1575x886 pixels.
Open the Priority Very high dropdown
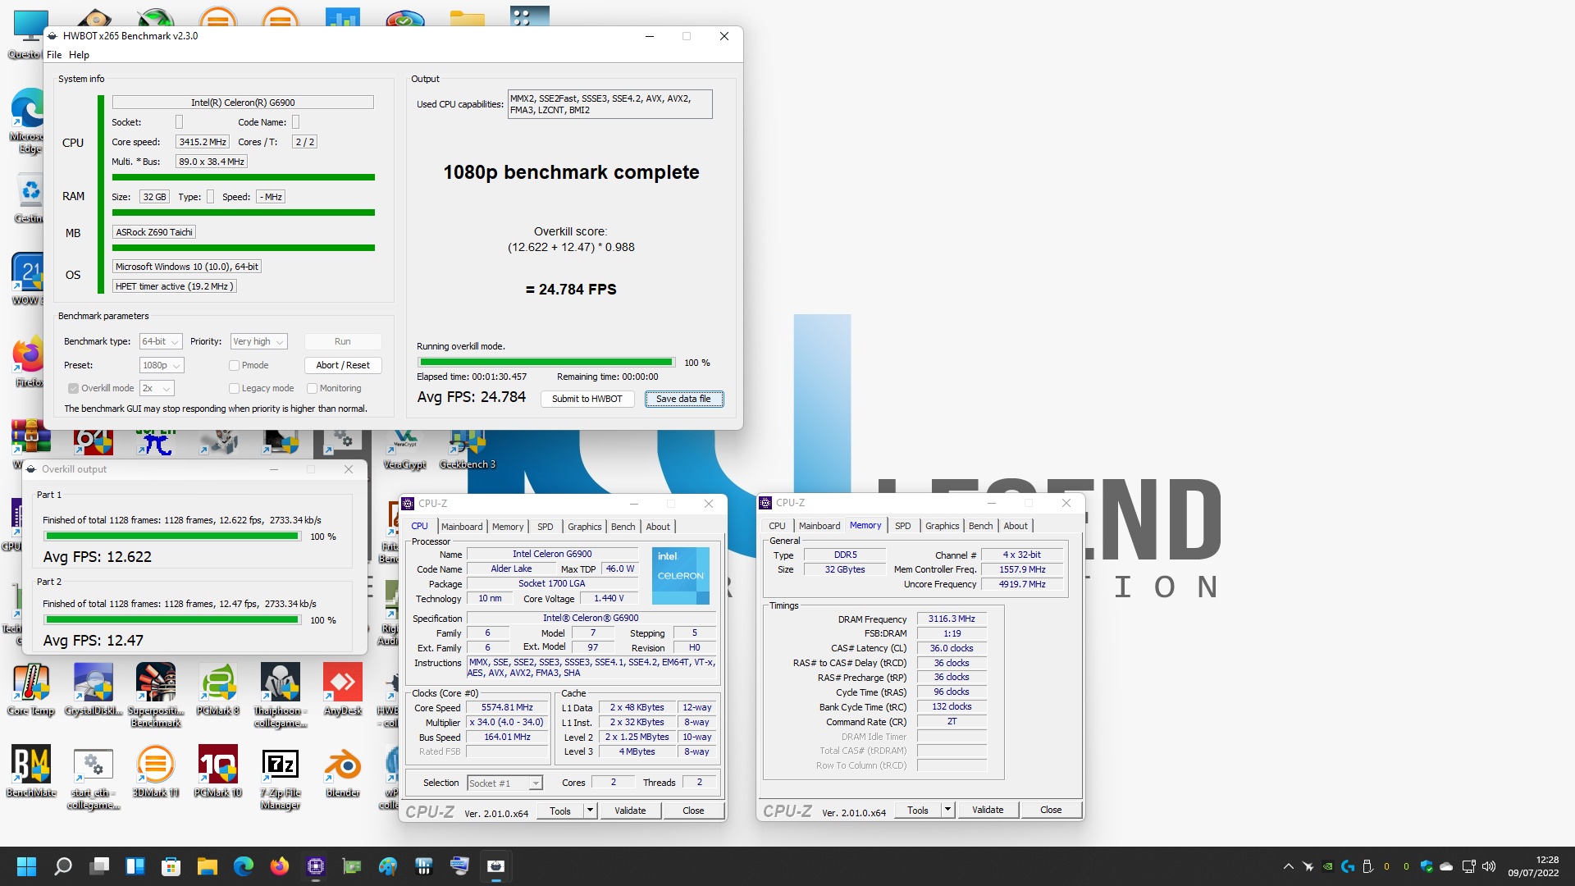(258, 341)
